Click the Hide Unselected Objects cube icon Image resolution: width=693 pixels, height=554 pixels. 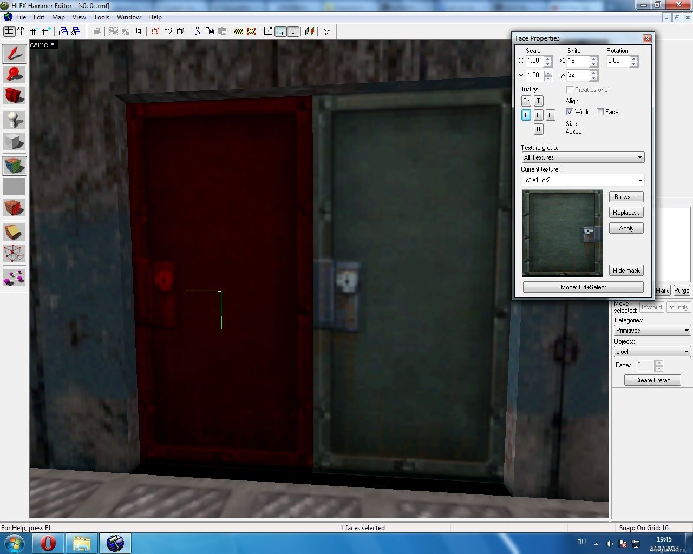click(168, 31)
